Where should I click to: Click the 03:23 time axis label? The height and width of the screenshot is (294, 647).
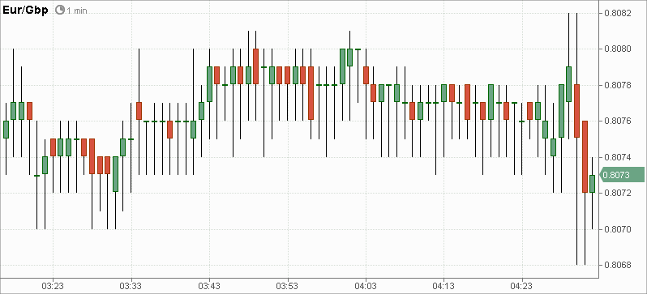(x=53, y=286)
